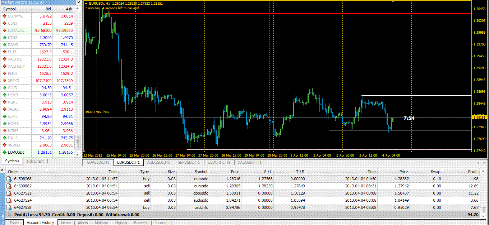Click the sell order icon for order 64600882
This screenshot has width=489, height=225.
(x=9, y=186)
